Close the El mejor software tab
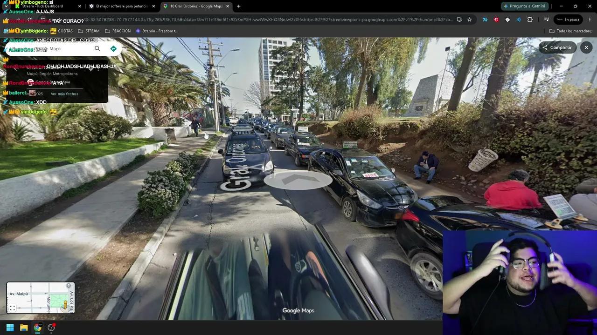The height and width of the screenshot is (335, 597). [x=153, y=6]
